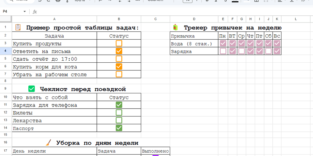Image resolution: width=313 pixels, height=156 pixels.
Task: Click the 'Чеклист перед поездкой' title
Action: click(x=83, y=89)
